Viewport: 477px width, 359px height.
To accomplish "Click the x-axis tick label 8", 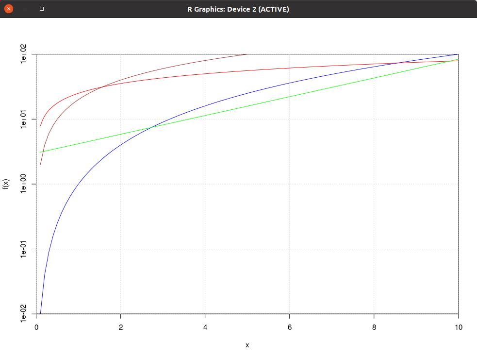I will 374,327.
